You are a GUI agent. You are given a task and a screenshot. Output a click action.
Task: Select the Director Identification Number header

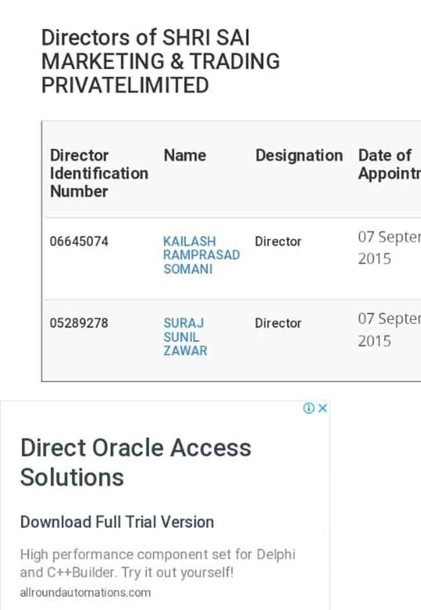(x=99, y=173)
